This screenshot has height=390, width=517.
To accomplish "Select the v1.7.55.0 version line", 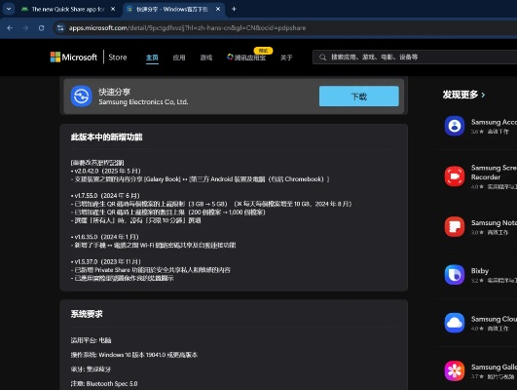I will pos(105,196).
